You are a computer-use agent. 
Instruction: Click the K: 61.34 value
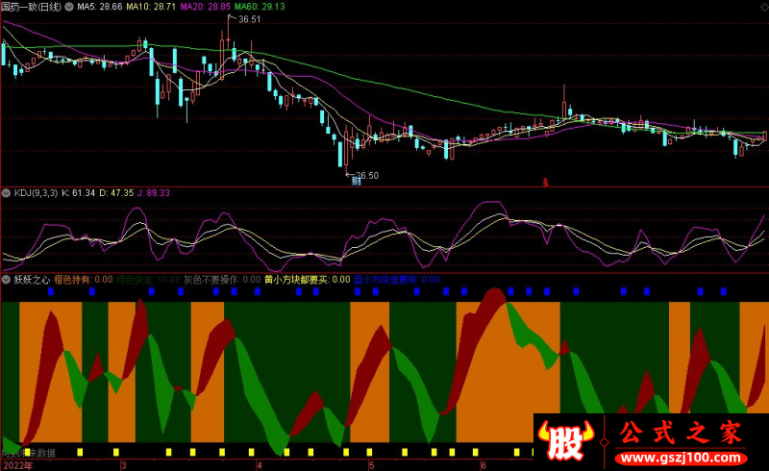point(78,193)
